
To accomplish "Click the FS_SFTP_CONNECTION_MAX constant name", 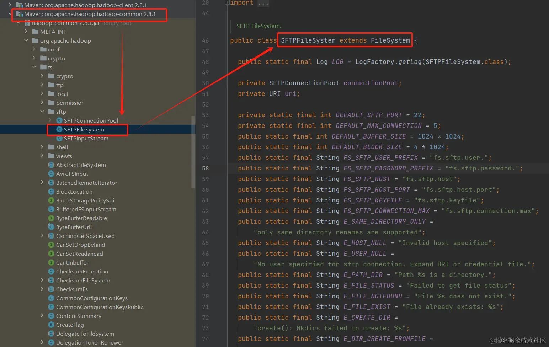I will [387, 211].
